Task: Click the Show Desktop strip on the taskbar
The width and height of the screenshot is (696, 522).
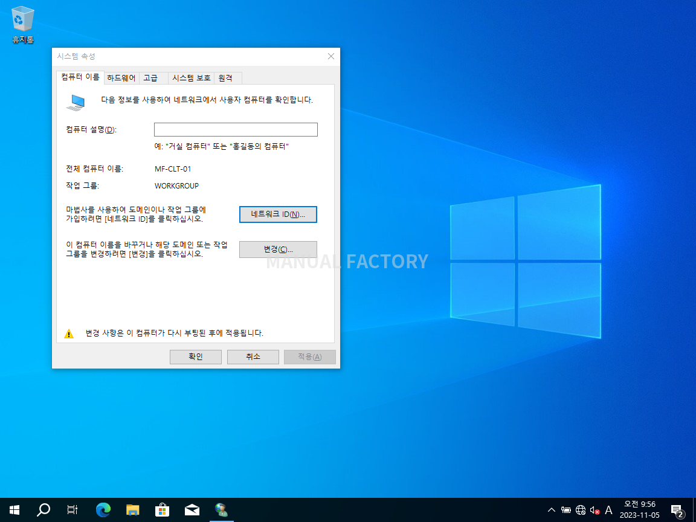Action: [694, 510]
